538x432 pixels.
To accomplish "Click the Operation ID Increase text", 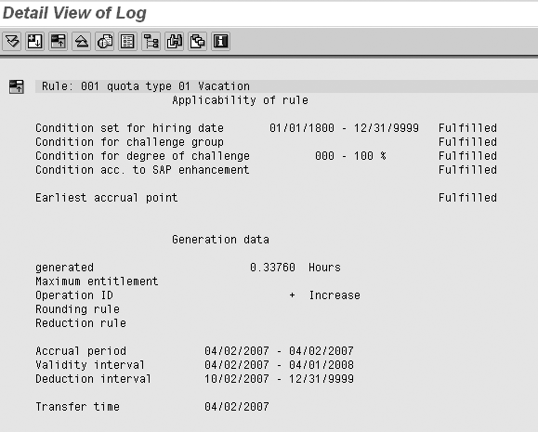I will (x=335, y=295).
